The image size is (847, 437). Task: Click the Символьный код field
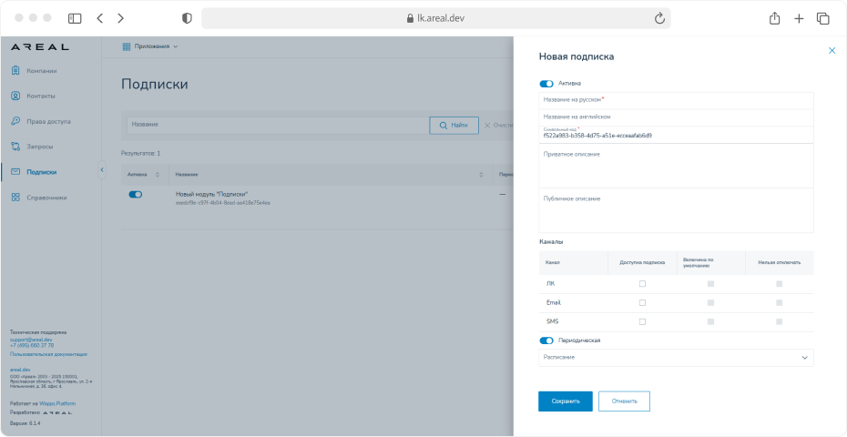pos(677,135)
